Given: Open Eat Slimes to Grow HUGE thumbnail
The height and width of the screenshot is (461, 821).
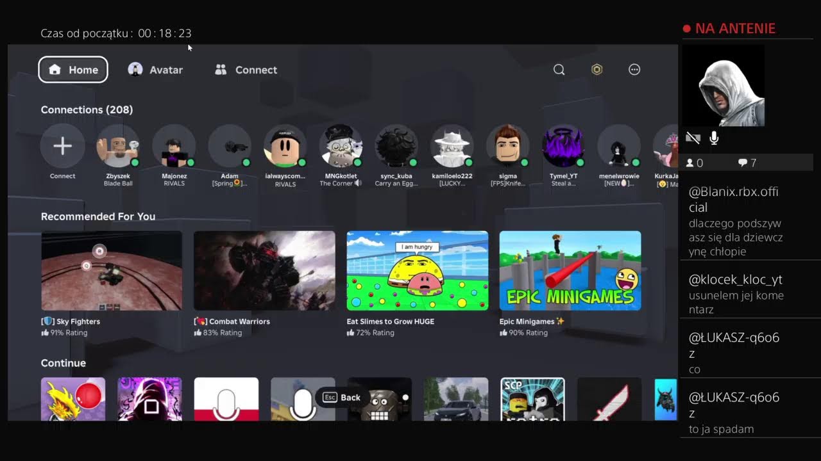Looking at the screenshot, I should 418,271.
